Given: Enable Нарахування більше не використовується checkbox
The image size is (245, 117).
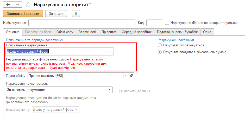Looking at the screenshot, I should tap(167, 23).
